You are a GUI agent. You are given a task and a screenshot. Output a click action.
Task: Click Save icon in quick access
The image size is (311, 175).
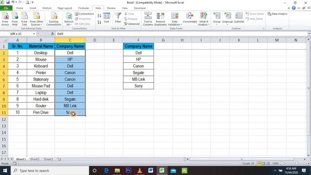coord(8,2)
